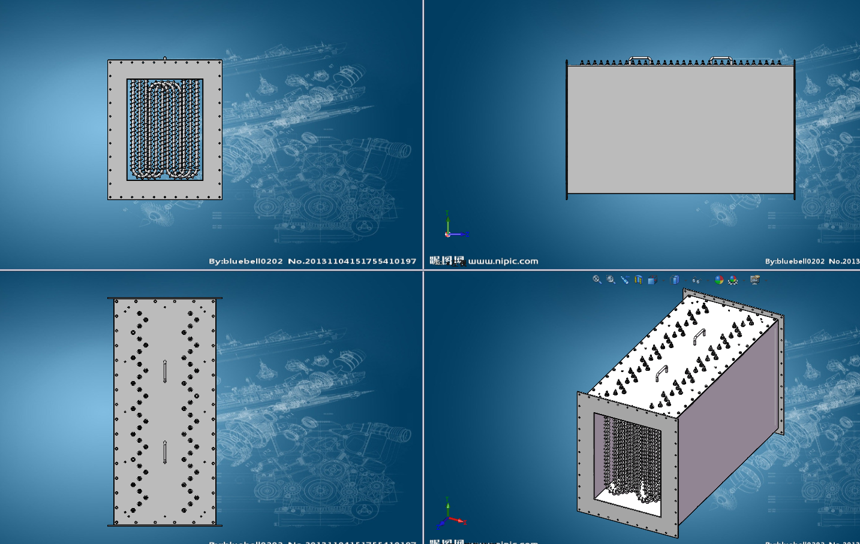Select the isometric model's purple side face
Image resolution: width=860 pixels, height=544 pixels.
point(729,422)
